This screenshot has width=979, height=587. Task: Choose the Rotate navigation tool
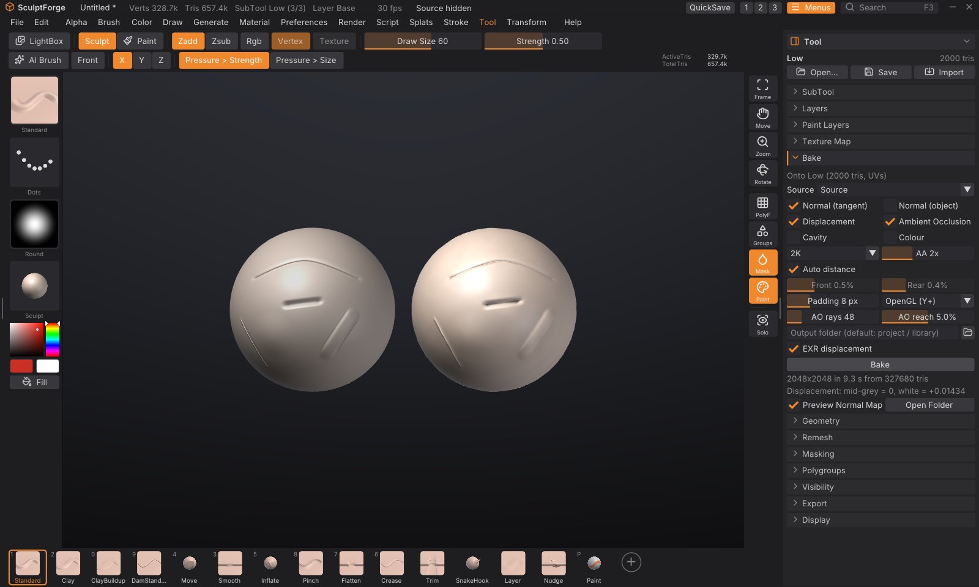click(762, 174)
